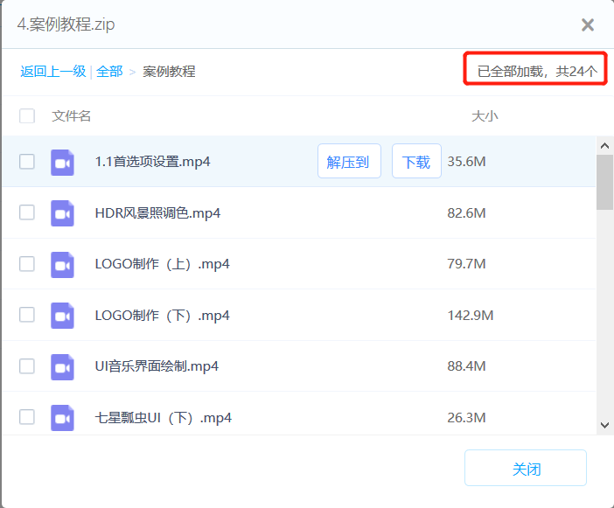614x508 pixels.
Task: Close the 4.案例教程.zip dialog with X
Action: [x=588, y=25]
